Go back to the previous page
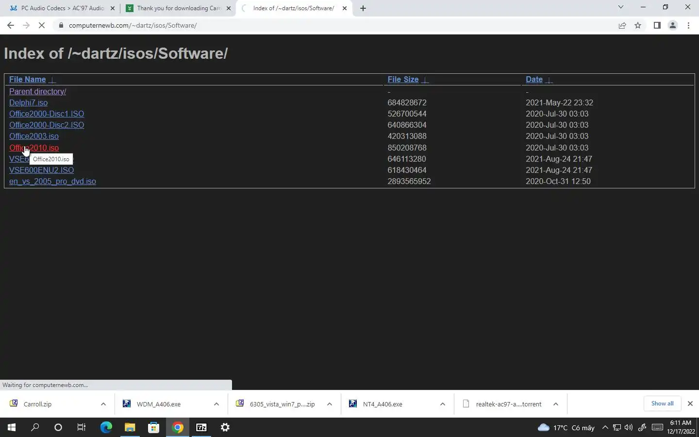This screenshot has height=437, width=699. [x=11, y=25]
